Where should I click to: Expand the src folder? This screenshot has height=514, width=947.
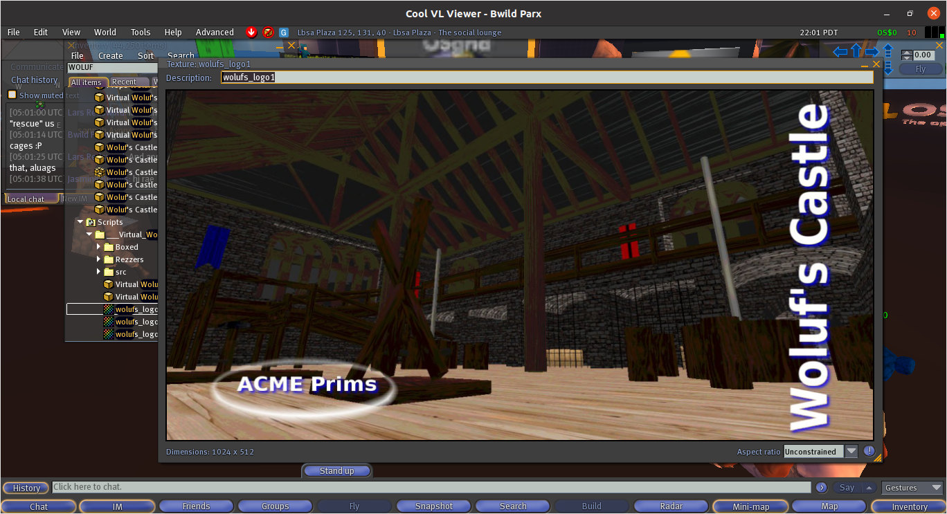(x=98, y=272)
